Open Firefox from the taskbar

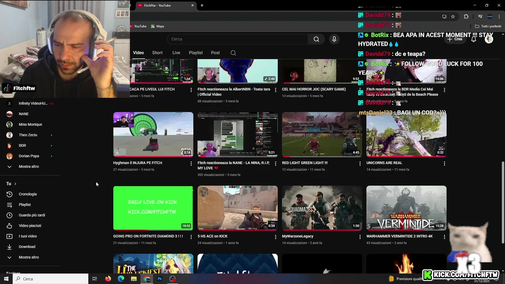pos(108,279)
